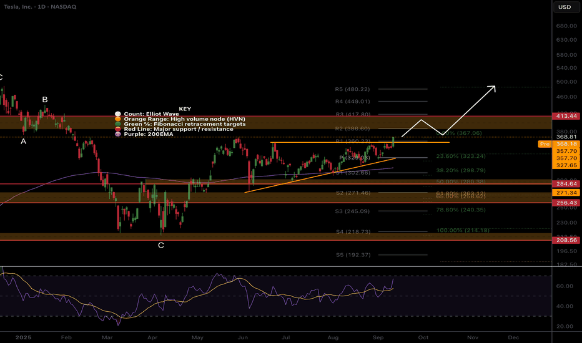Viewport: 582px width, 343px height.
Task: Click the red 413.44 price label
Action: (566, 116)
